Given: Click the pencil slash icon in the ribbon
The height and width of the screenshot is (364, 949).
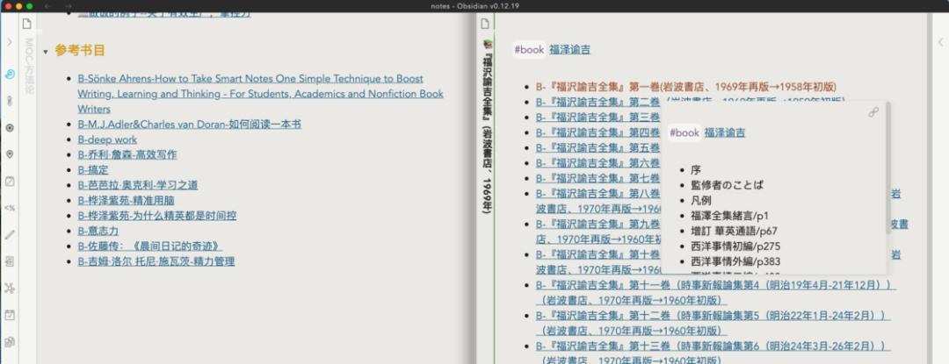Looking at the screenshot, I should point(10,235).
